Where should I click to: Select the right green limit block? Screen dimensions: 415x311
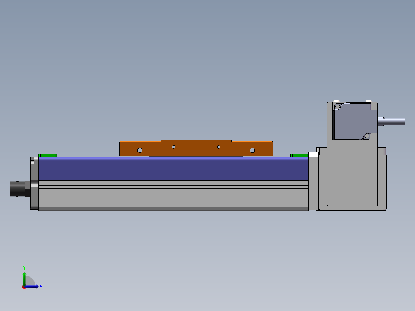coord(300,155)
